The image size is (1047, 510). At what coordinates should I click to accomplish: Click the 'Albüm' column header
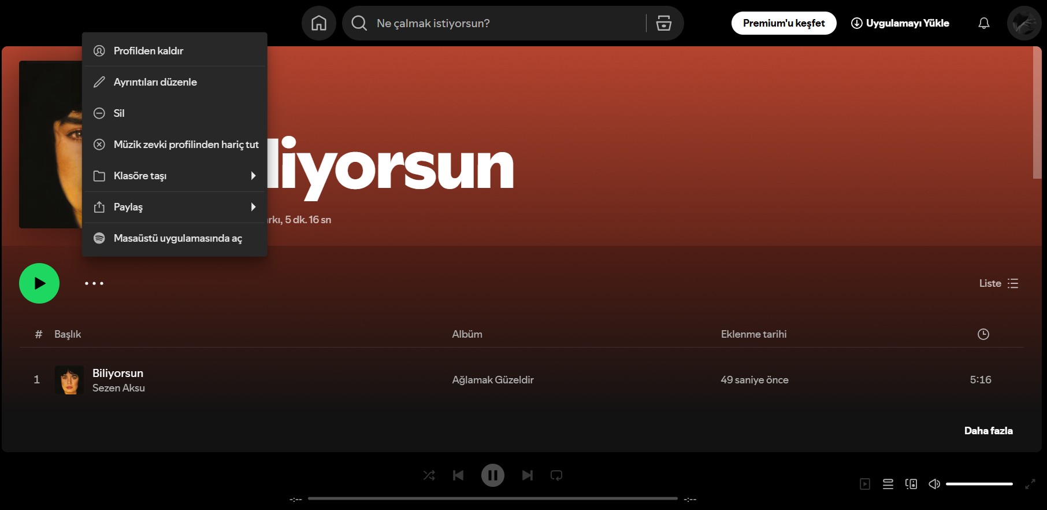[467, 334]
